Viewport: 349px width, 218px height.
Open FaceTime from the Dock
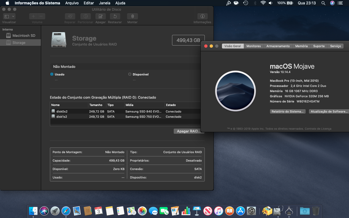pos(164,211)
